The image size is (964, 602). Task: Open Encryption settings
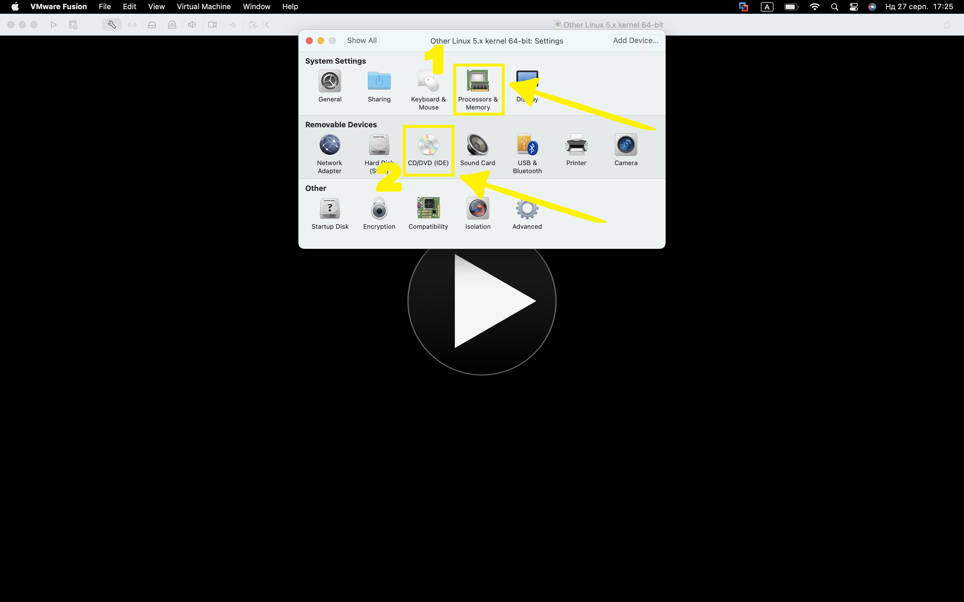(x=379, y=214)
